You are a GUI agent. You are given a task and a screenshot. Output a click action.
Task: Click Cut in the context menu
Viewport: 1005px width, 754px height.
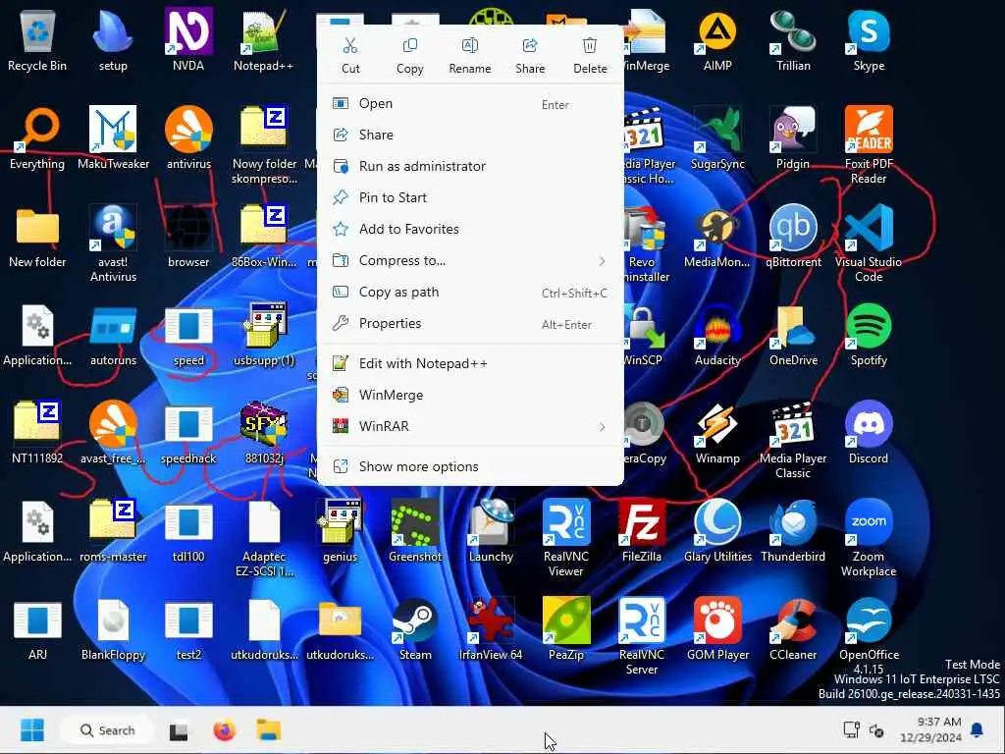point(350,56)
